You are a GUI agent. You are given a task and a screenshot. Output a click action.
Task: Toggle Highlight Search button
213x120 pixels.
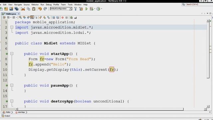32,17
